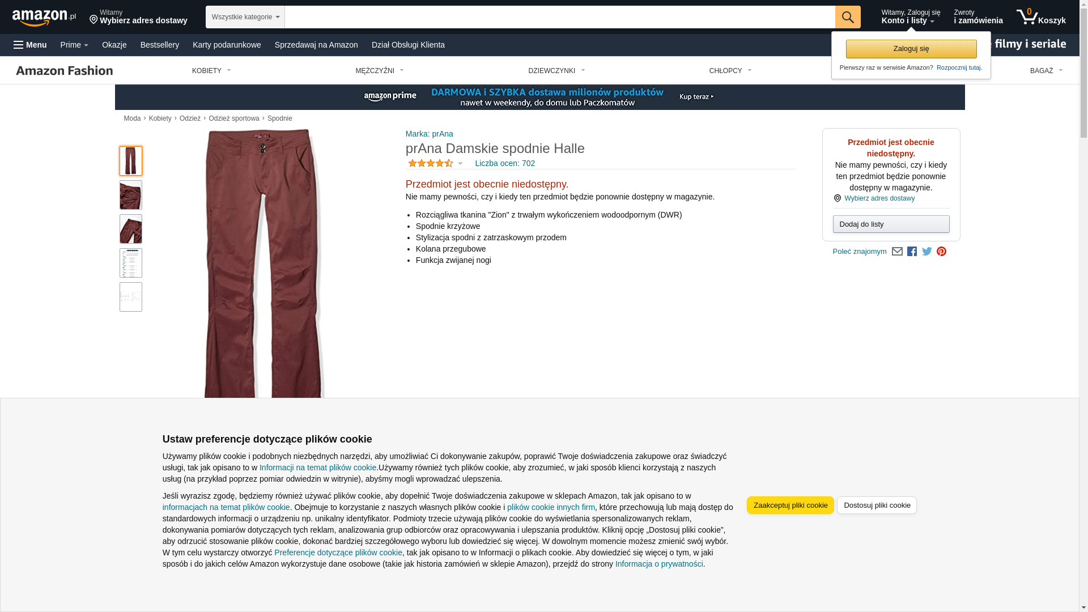This screenshot has height=612, width=1088.
Task: Click the Zaakceptuj pliki cookie button
Action: [x=790, y=505]
